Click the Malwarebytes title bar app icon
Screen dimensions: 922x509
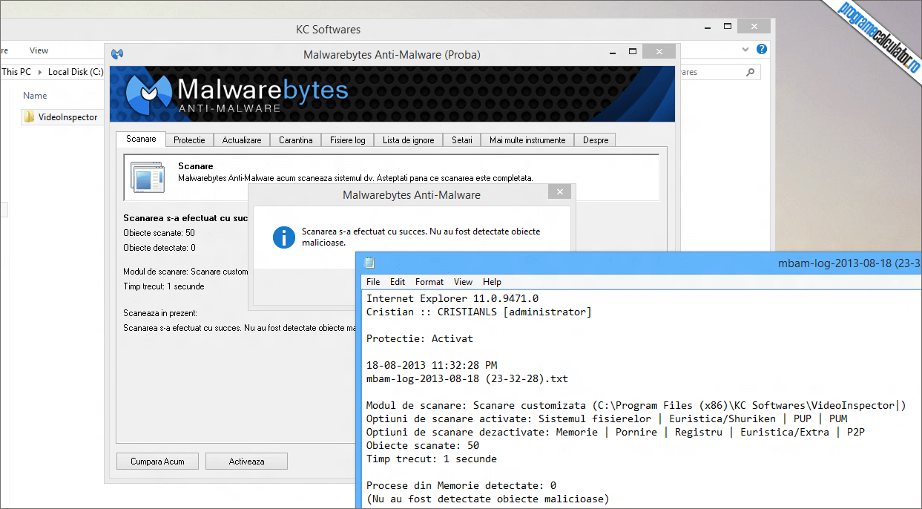pyautogui.click(x=117, y=54)
